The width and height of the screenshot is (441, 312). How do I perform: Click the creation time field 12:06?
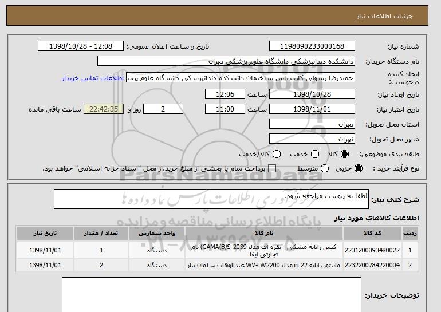[225, 94]
